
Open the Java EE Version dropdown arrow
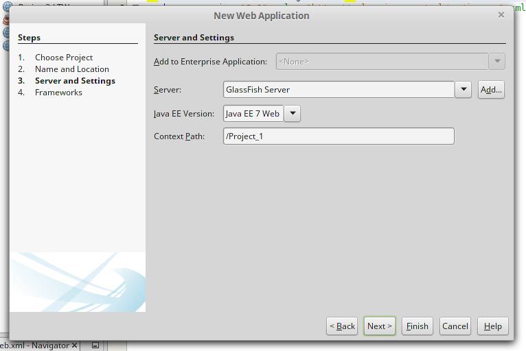pos(292,114)
